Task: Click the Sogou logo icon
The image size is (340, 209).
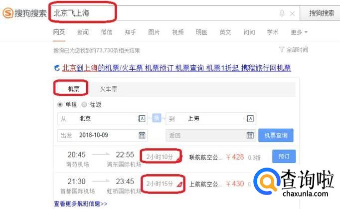Action: (8, 13)
